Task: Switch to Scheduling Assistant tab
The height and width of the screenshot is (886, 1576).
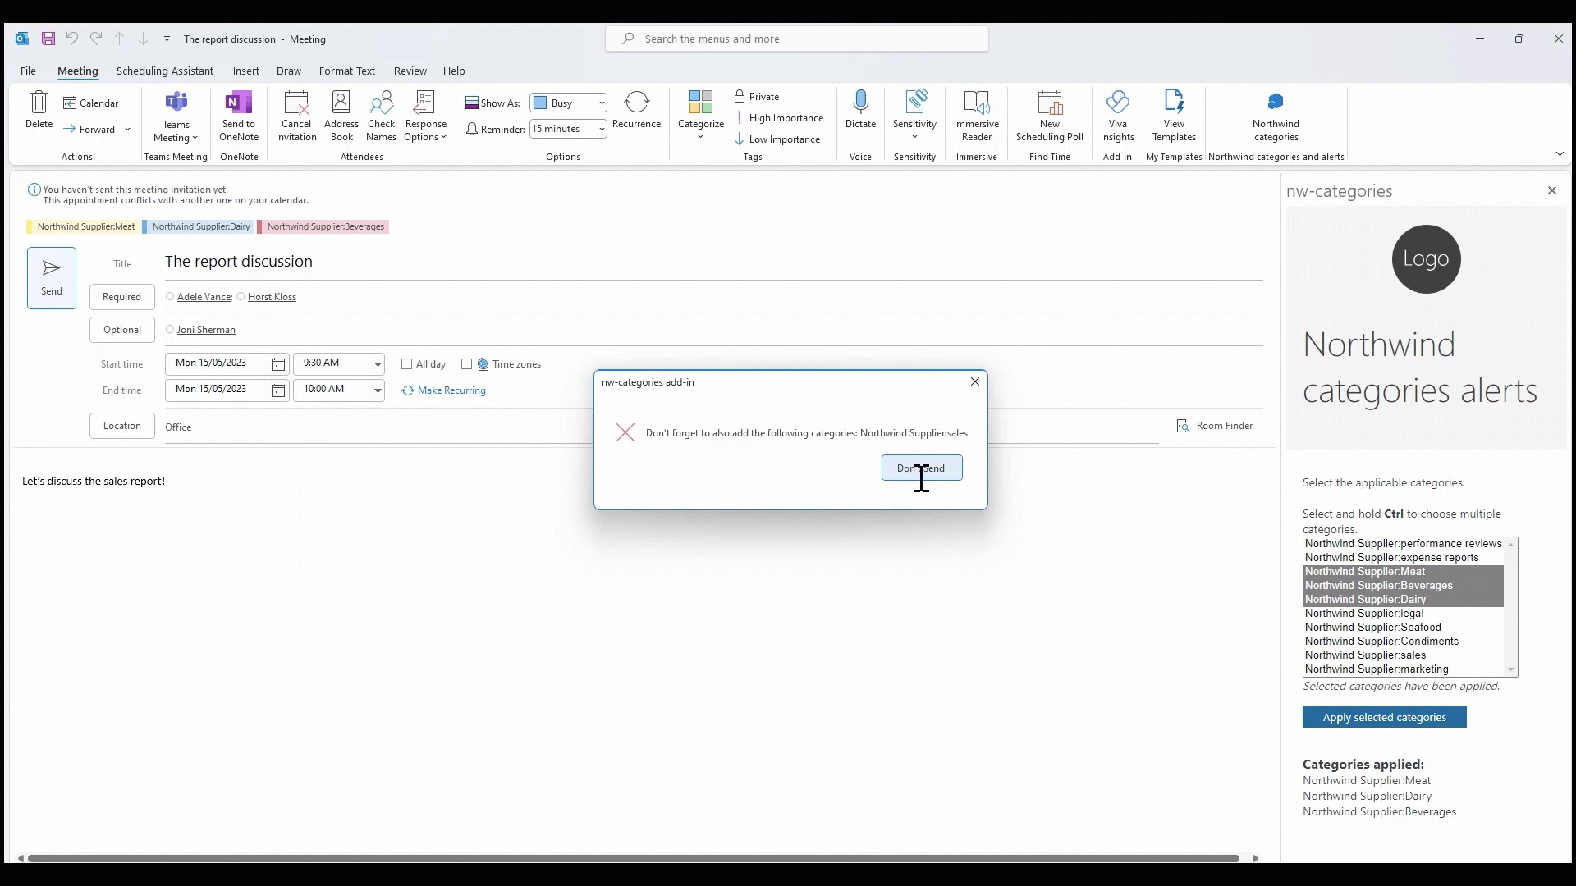Action: [x=164, y=71]
